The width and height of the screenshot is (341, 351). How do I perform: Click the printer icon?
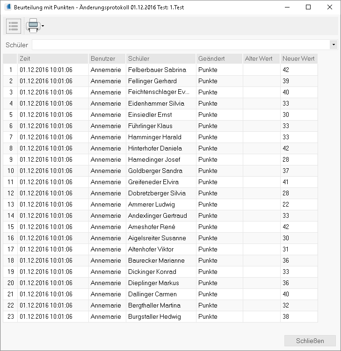coord(33,26)
